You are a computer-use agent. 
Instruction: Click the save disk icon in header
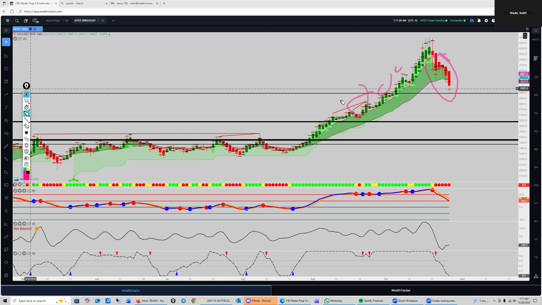472,21
